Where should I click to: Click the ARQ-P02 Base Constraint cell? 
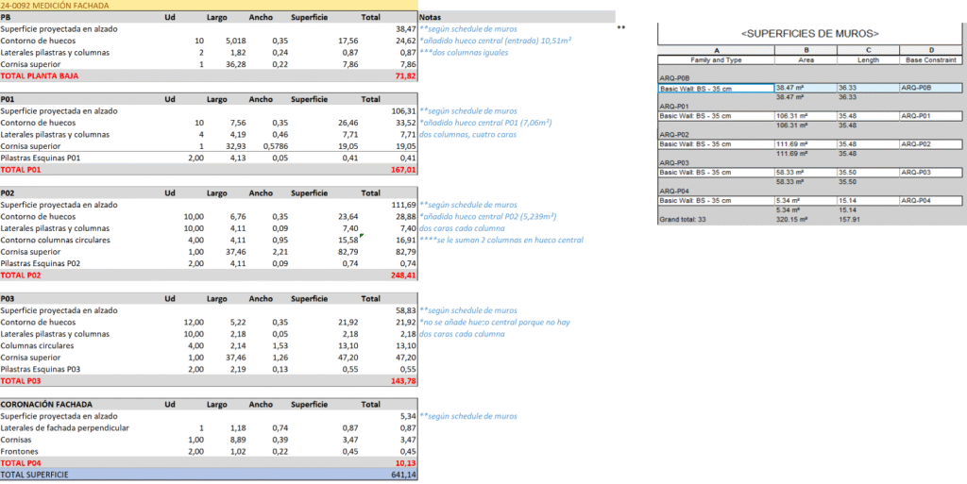(x=930, y=144)
